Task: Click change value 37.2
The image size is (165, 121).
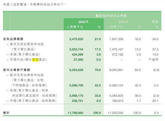Action: point(155,49)
